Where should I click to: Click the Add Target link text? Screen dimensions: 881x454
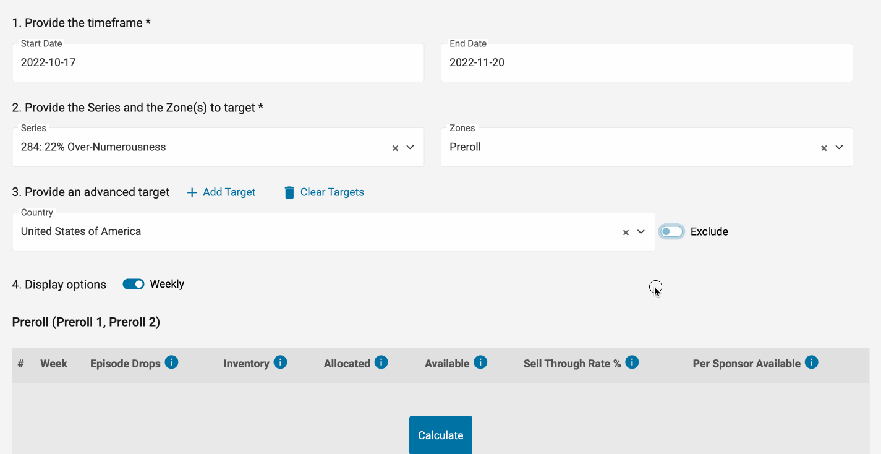(229, 192)
